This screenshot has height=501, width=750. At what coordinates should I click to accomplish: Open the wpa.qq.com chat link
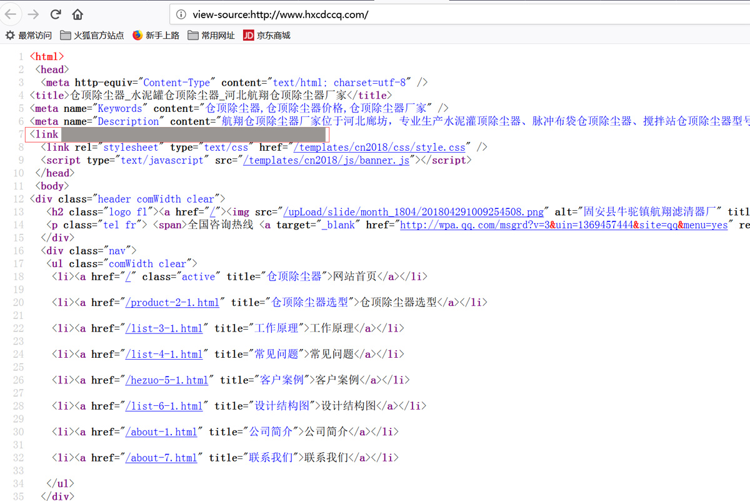(x=564, y=225)
